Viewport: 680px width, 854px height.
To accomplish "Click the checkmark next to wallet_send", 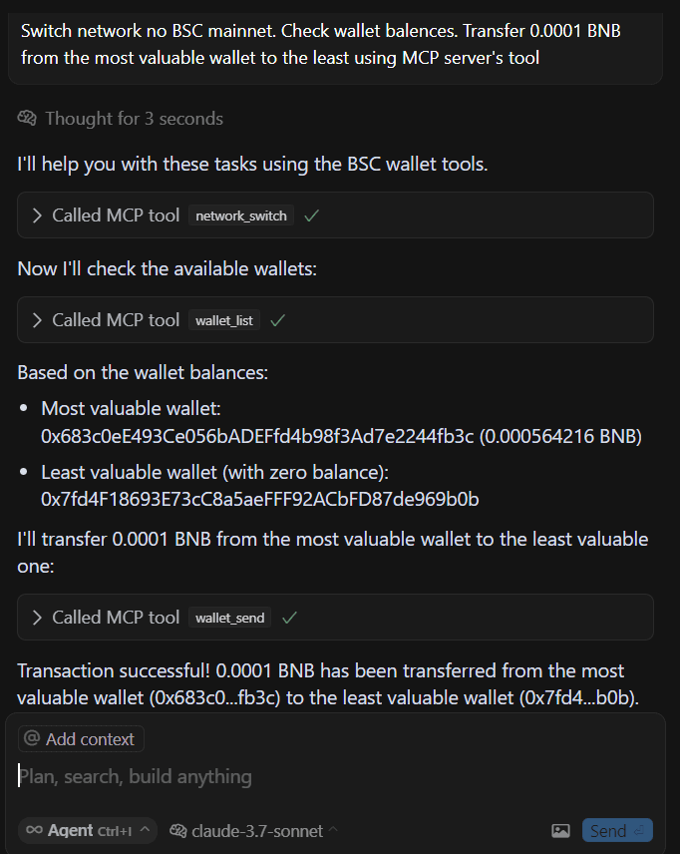I will tap(289, 618).
